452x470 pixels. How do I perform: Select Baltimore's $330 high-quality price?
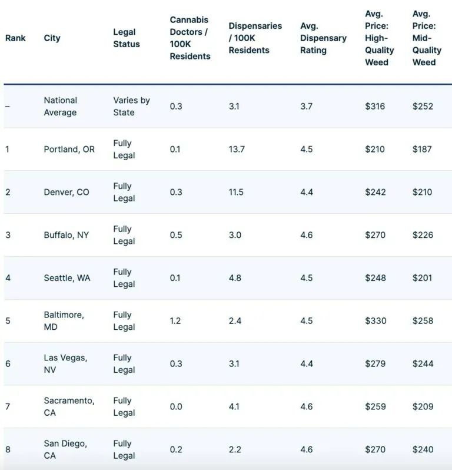pyautogui.click(x=375, y=321)
